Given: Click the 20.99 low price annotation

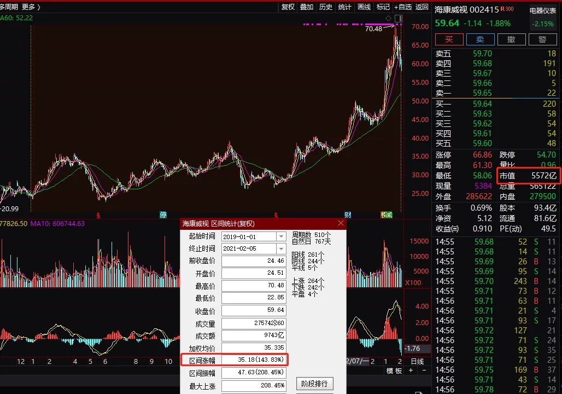Looking at the screenshot, I should [x=9, y=209].
